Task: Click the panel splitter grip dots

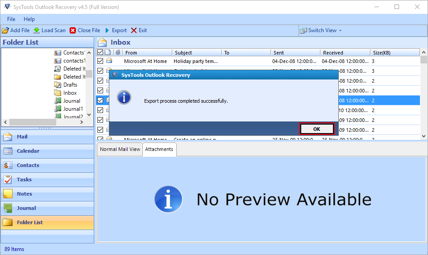Action: click(x=46, y=128)
